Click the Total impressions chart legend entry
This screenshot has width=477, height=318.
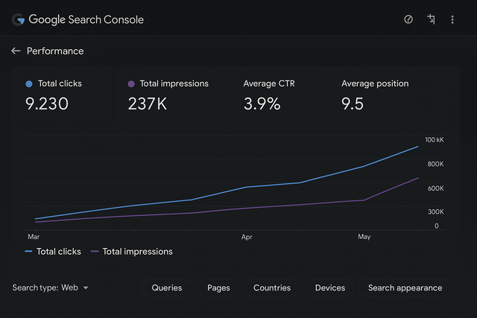[x=132, y=252]
